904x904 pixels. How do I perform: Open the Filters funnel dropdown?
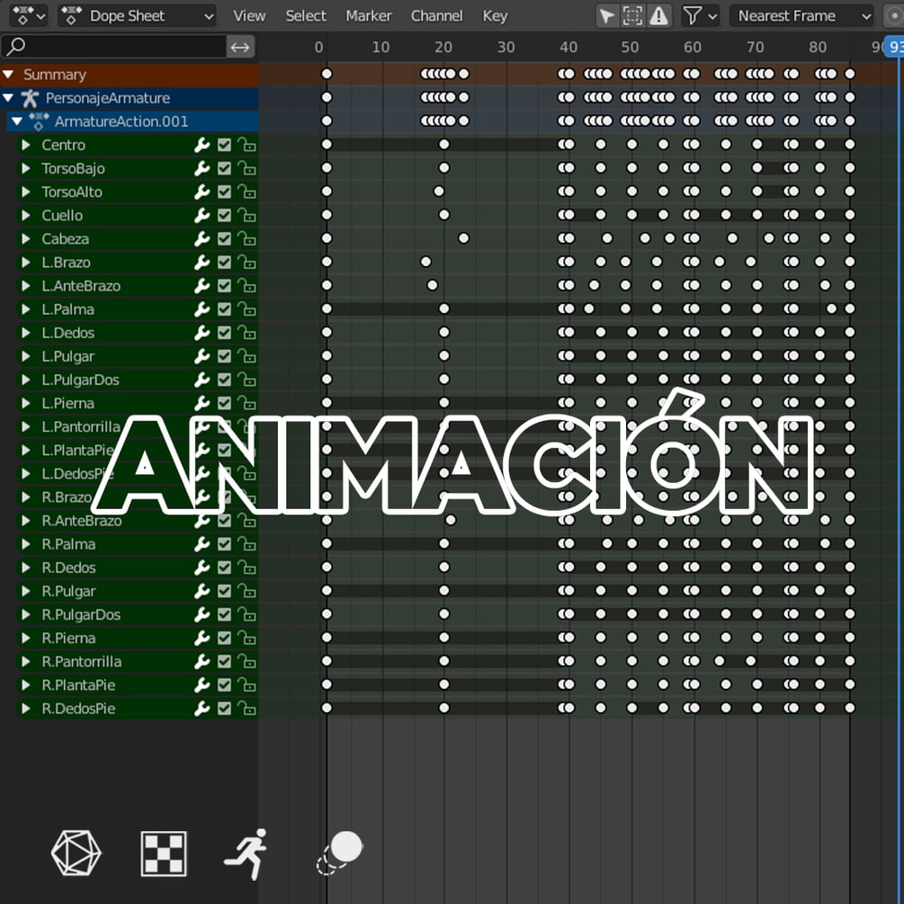point(700,16)
